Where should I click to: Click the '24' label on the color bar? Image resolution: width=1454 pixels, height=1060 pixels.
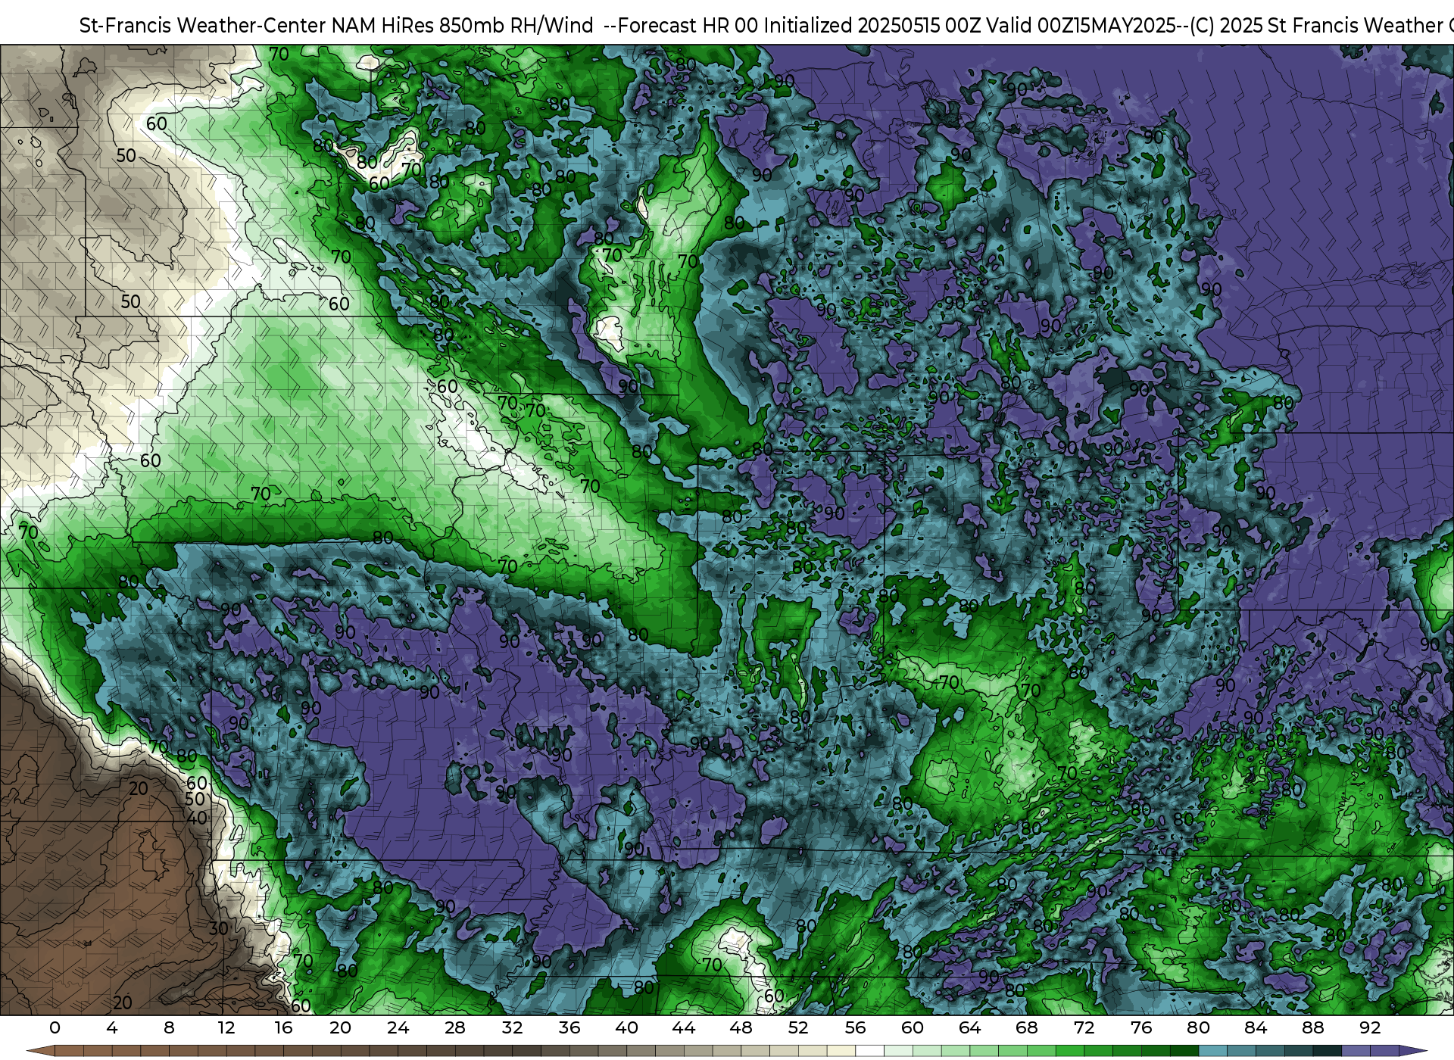pyautogui.click(x=398, y=1027)
